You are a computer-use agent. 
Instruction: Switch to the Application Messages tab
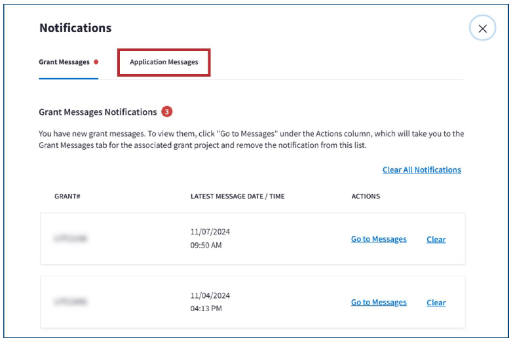(x=164, y=62)
